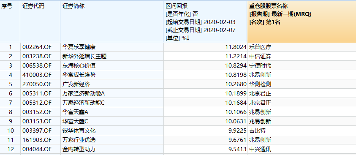
Task: Select return value 10.8198
Action: coord(236,75)
